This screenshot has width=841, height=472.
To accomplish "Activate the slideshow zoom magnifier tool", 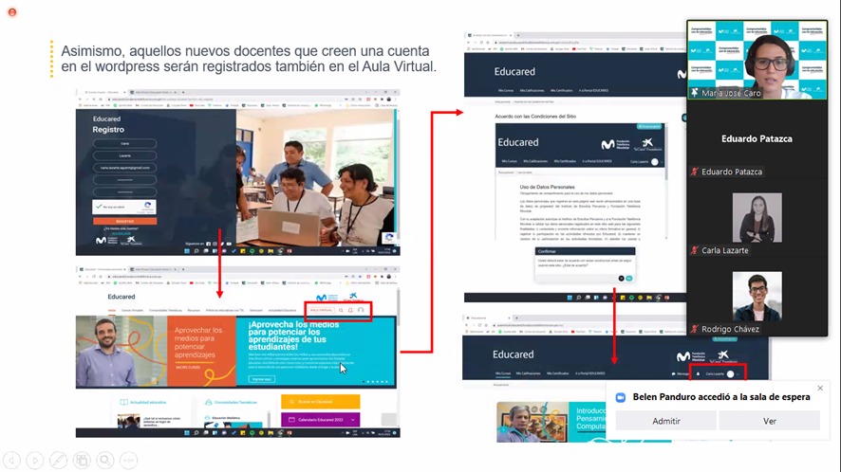I will (x=105, y=460).
